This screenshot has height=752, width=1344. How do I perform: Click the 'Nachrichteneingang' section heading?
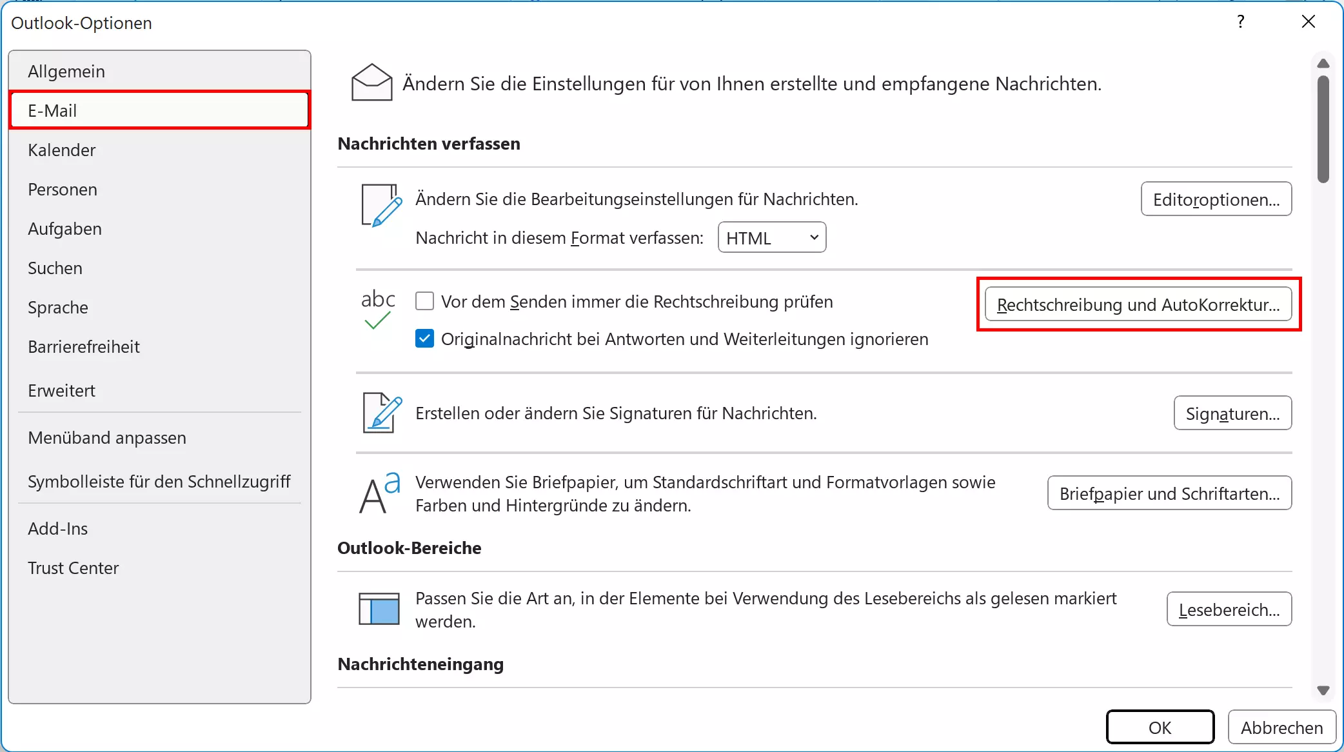(420, 664)
